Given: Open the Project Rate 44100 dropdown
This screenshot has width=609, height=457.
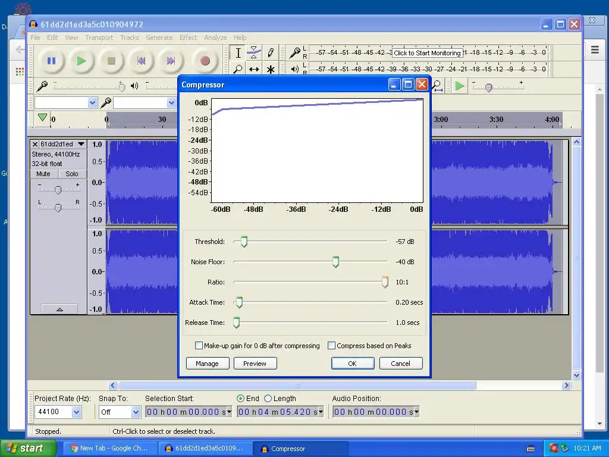Looking at the screenshot, I should click(76, 412).
